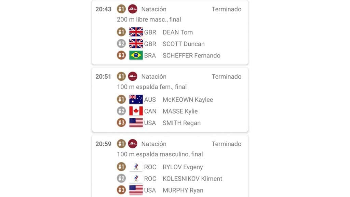Click the swimming icon in the 20:43 event
Image resolution: width=350 pixels, height=197 pixels.
click(x=133, y=9)
